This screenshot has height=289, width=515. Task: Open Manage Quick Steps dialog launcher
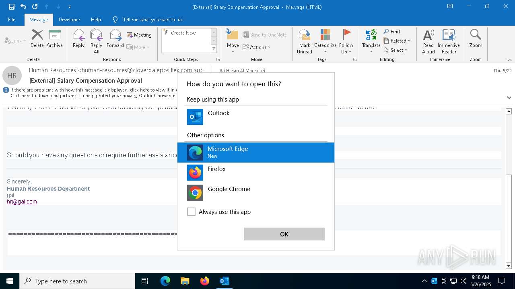pos(218,59)
